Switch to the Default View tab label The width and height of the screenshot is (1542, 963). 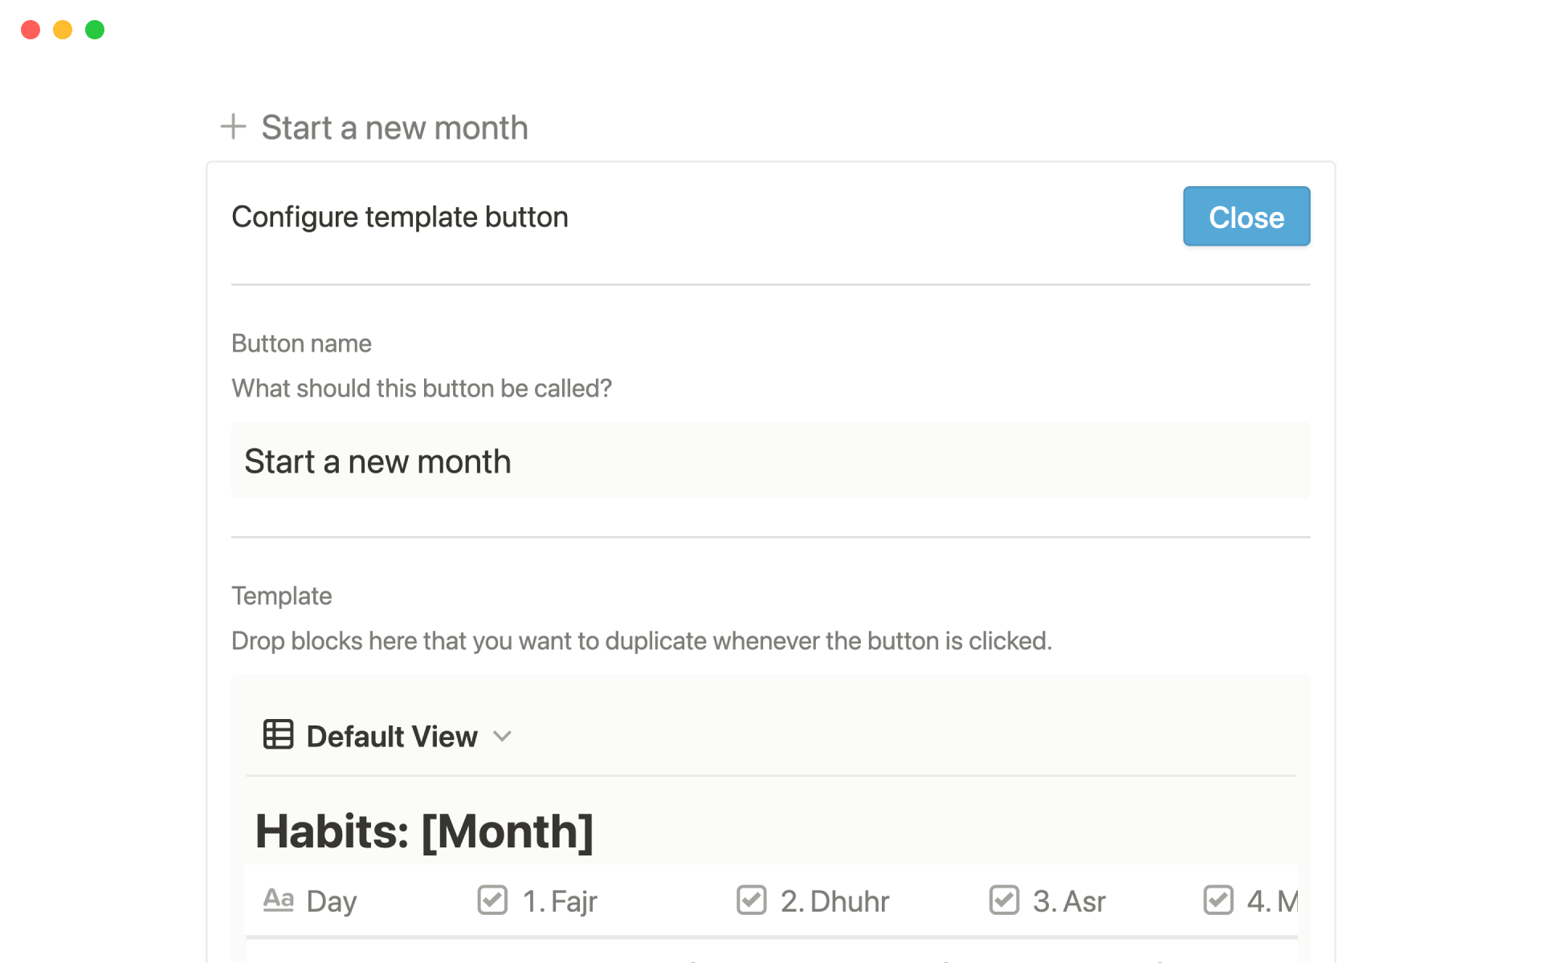392,736
